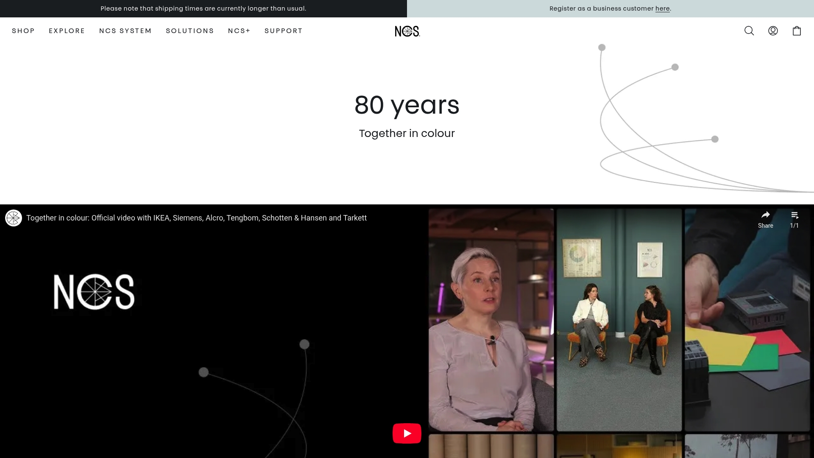Open the video playlist 1/1 icon
The width and height of the screenshot is (814, 458).
(794, 215)
